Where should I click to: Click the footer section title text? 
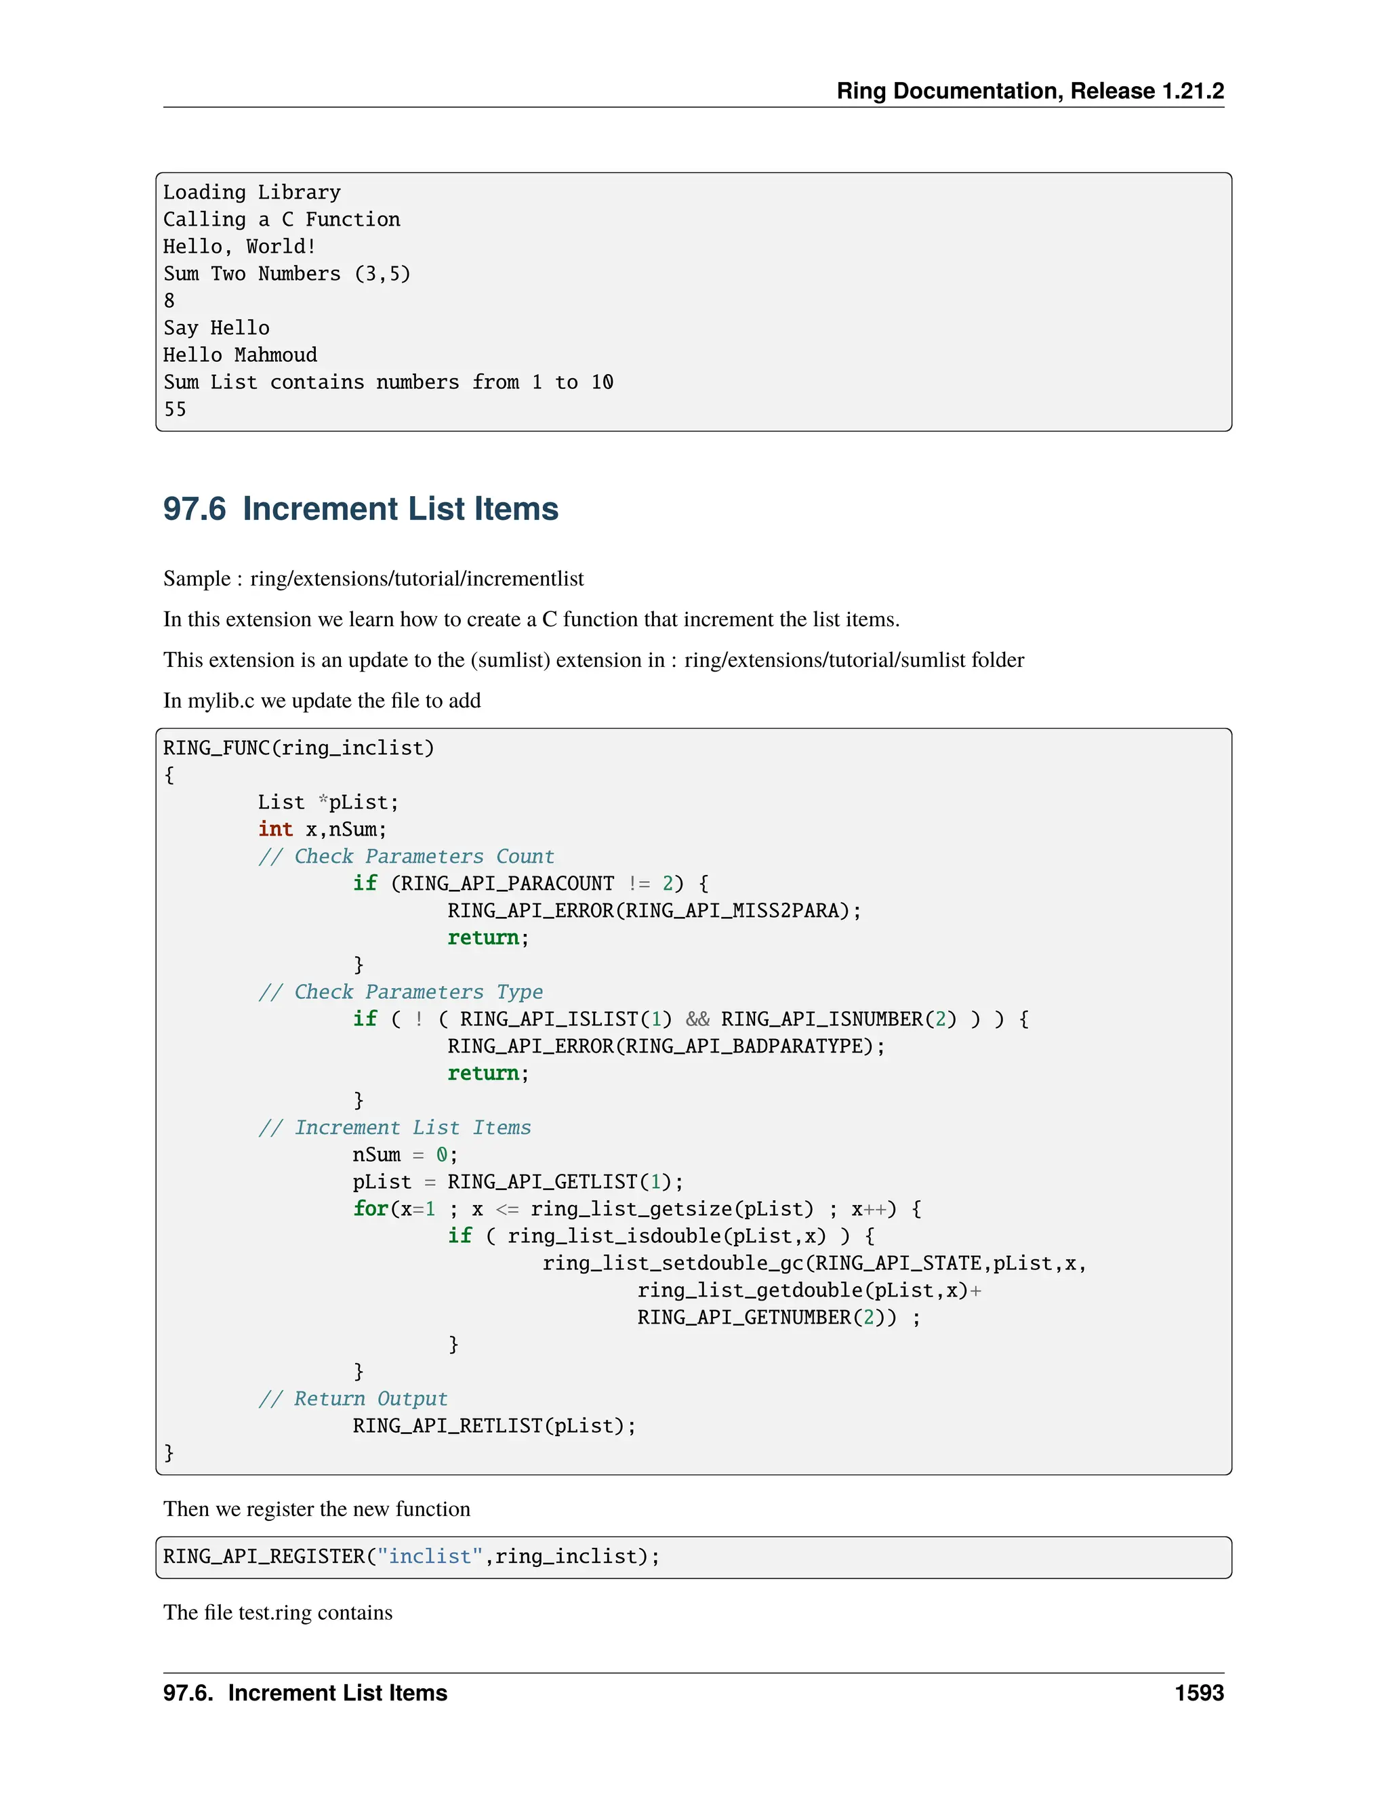305,1693
